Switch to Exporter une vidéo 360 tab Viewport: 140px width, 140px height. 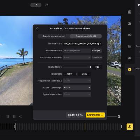tap(86, 36)
